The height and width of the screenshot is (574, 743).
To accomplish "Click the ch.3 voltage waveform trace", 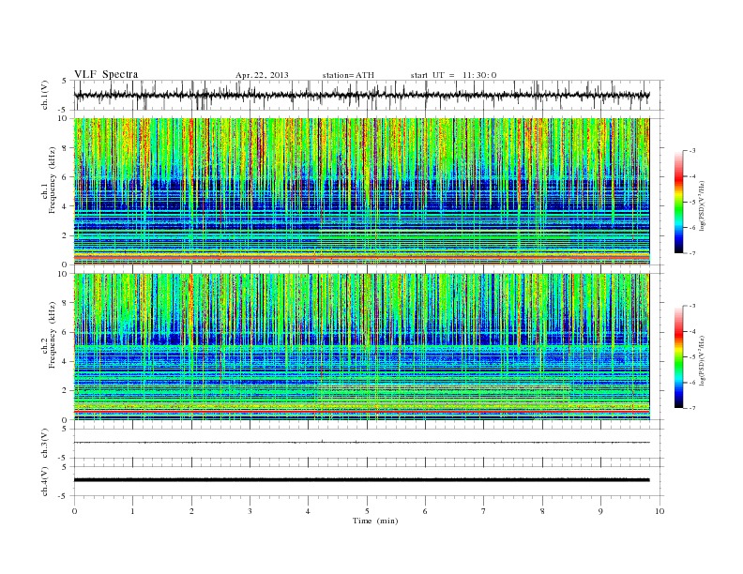I will 361,443.
